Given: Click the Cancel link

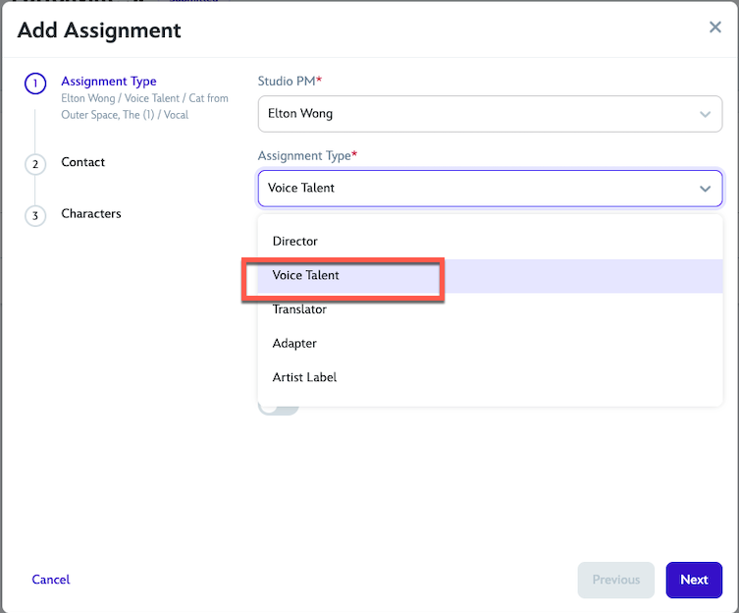Looking at the screenshot, I should 51,580.
